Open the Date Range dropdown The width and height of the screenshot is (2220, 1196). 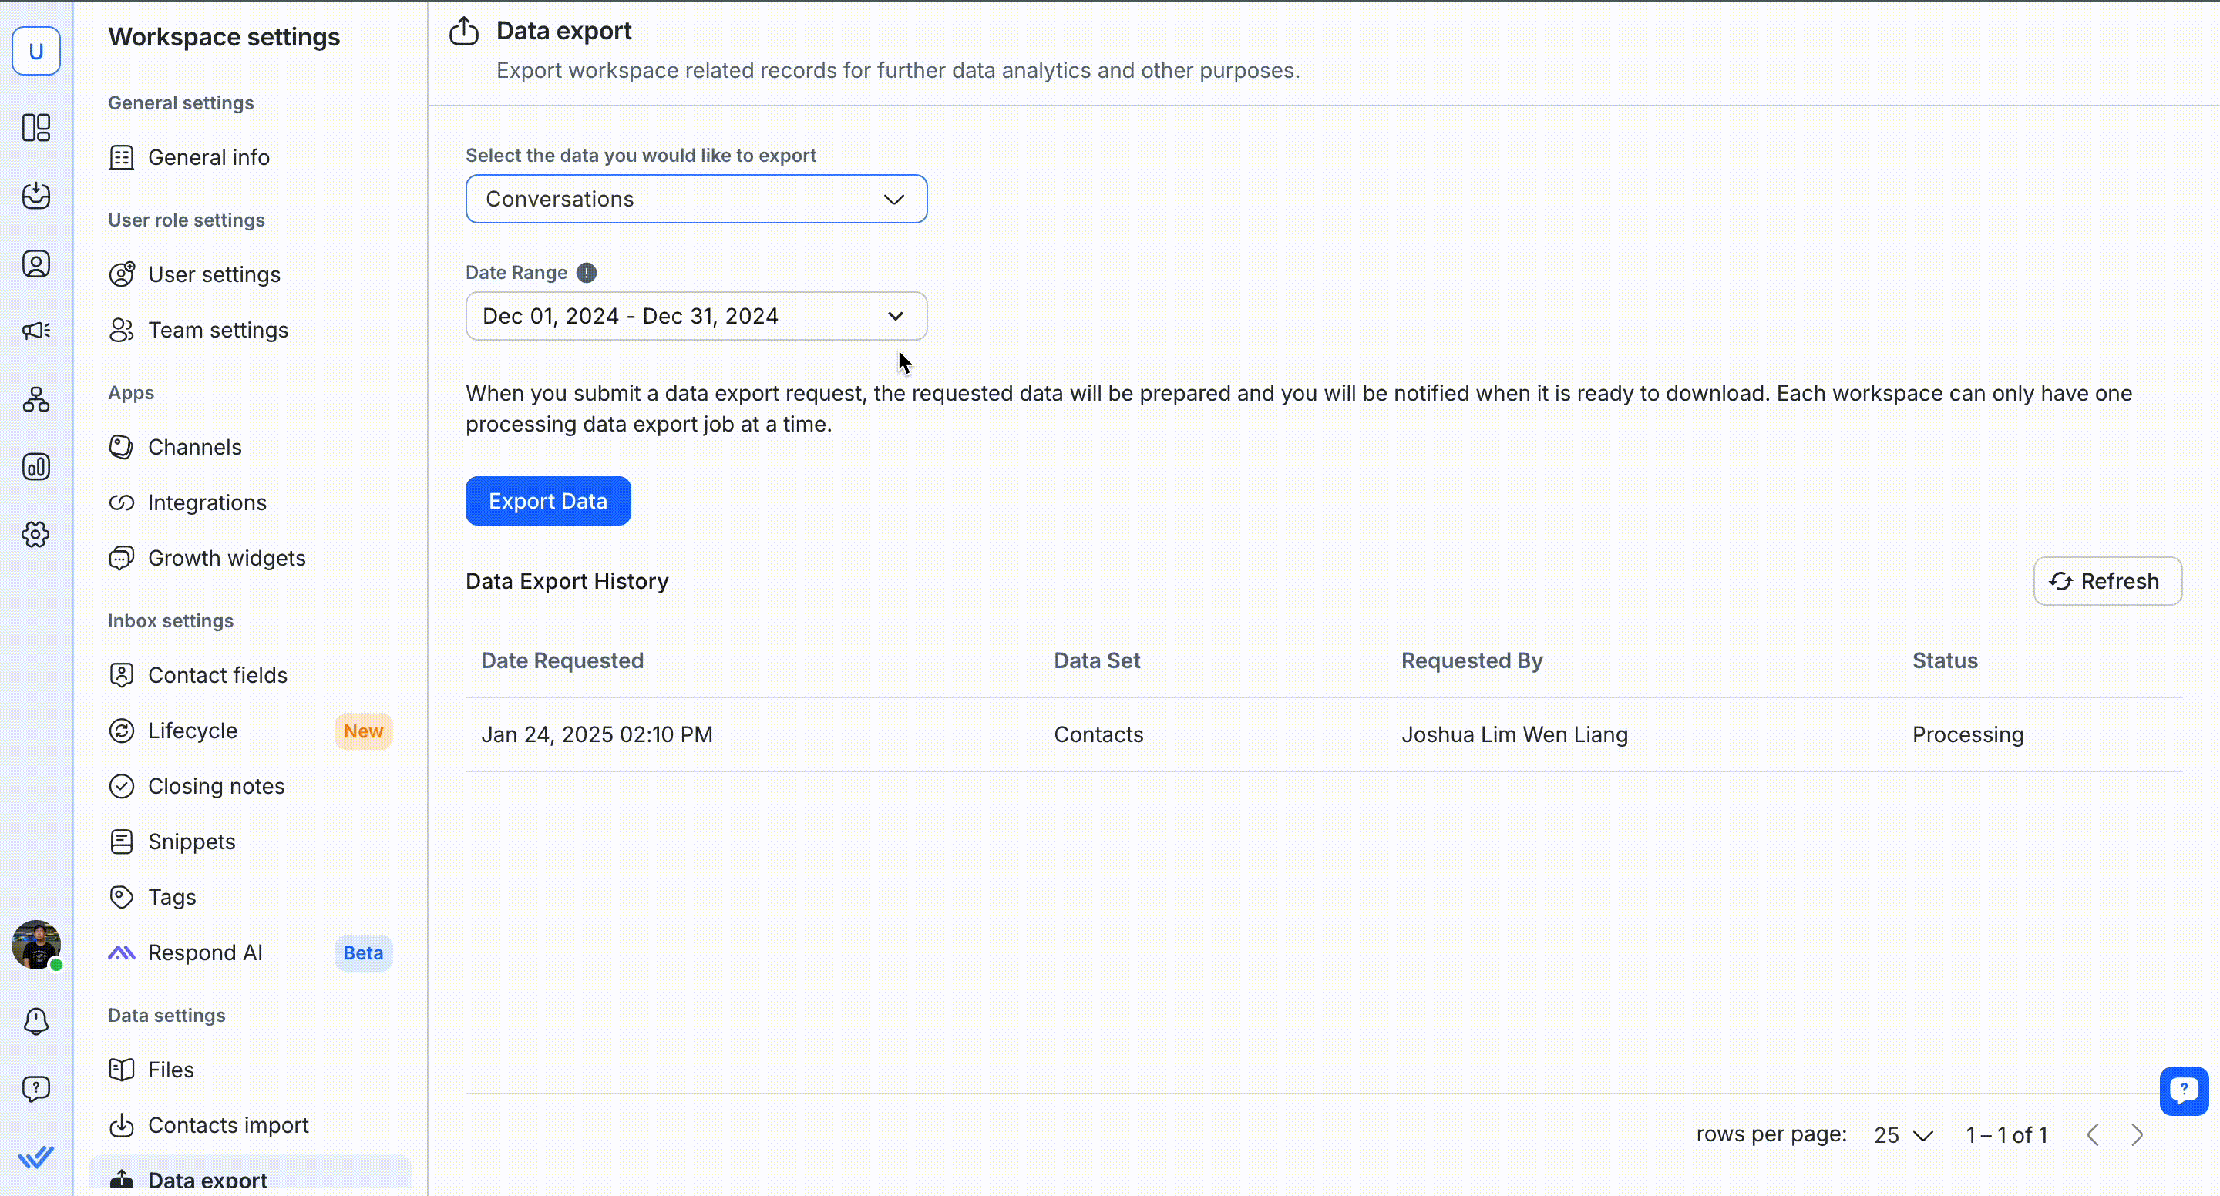point(695,316)
